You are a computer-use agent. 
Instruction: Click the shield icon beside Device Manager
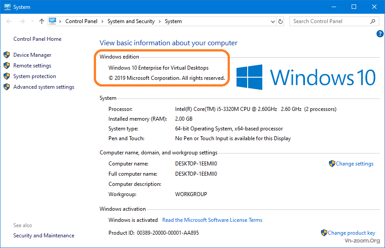pos(7,55)
